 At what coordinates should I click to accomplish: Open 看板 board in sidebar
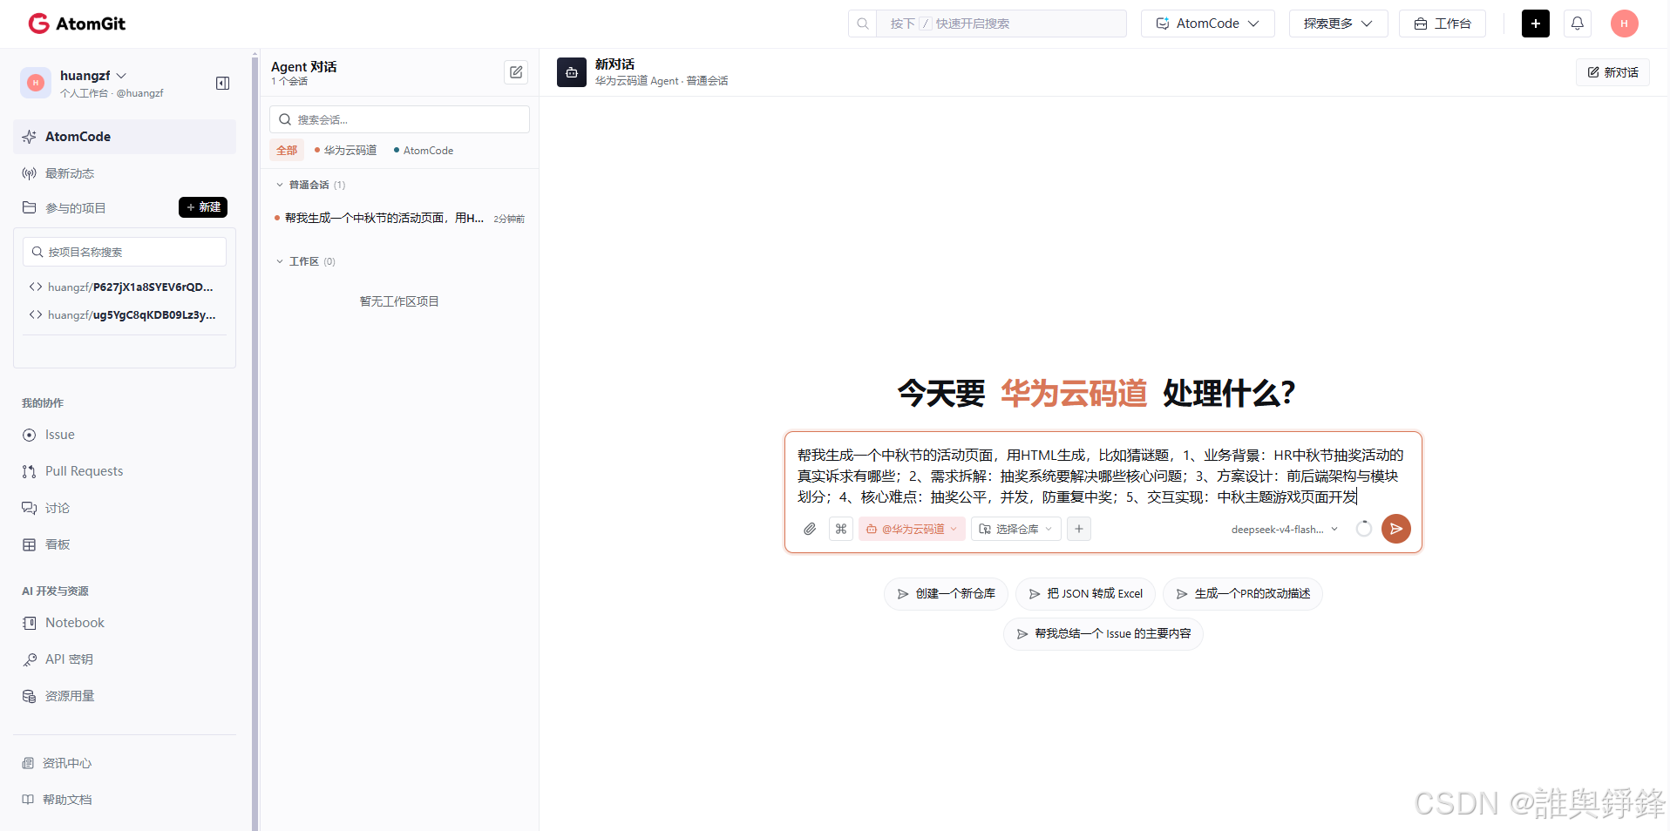pyautogui.click(x=125, y=544)
